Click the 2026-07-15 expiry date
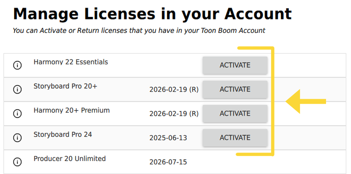The image size is (351, 174). pyautogui.click(x=168, y=162)
